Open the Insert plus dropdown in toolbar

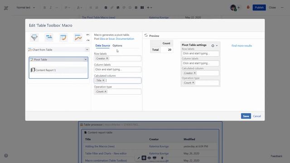point(150,8)
